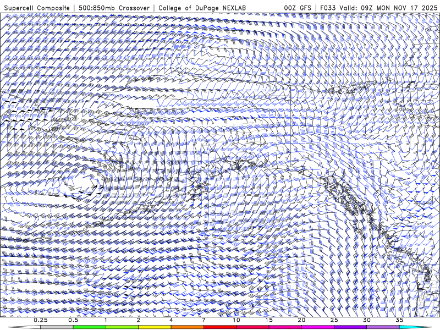Click the F033 Valid time label
Image resolution: width=440 pixels, height=330 pixels.
(378, 8)
